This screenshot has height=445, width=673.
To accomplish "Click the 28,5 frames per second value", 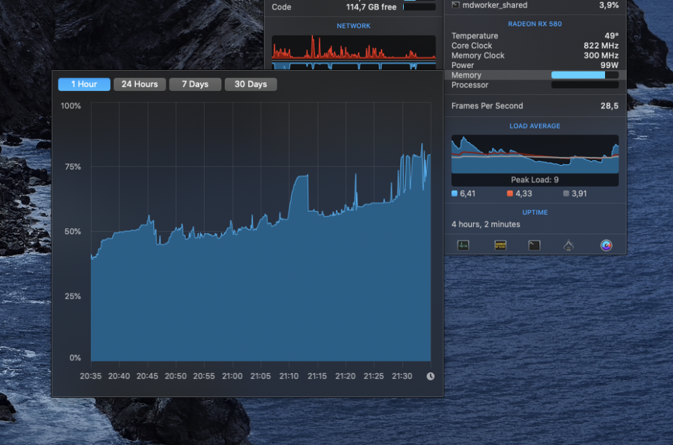I will (610, 106).
